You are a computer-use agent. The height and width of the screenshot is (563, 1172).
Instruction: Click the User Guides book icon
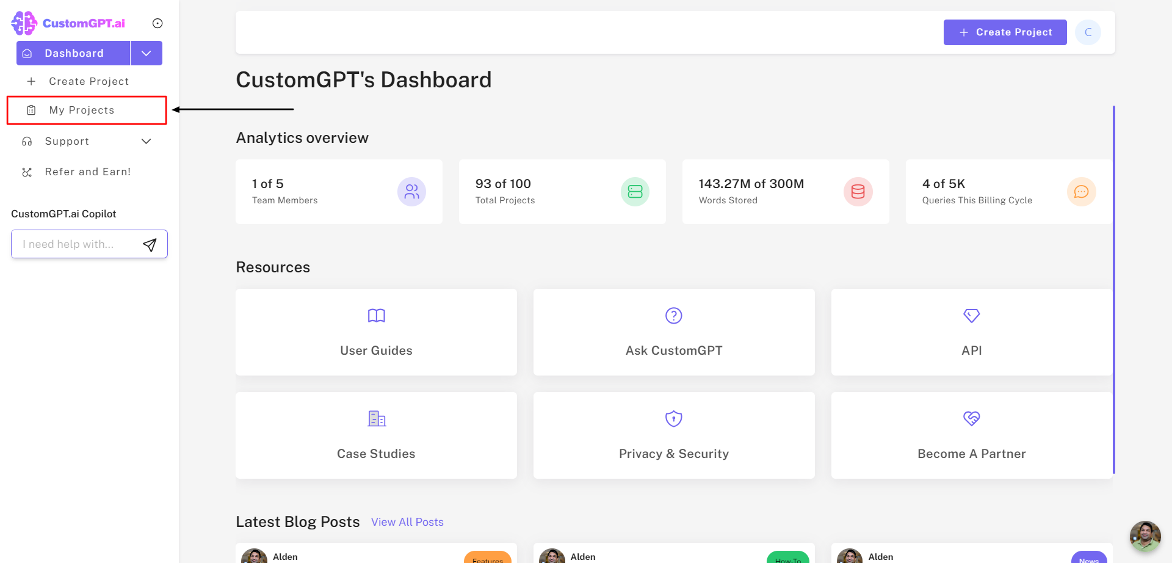pyautogui.click(x=377, y=316)
